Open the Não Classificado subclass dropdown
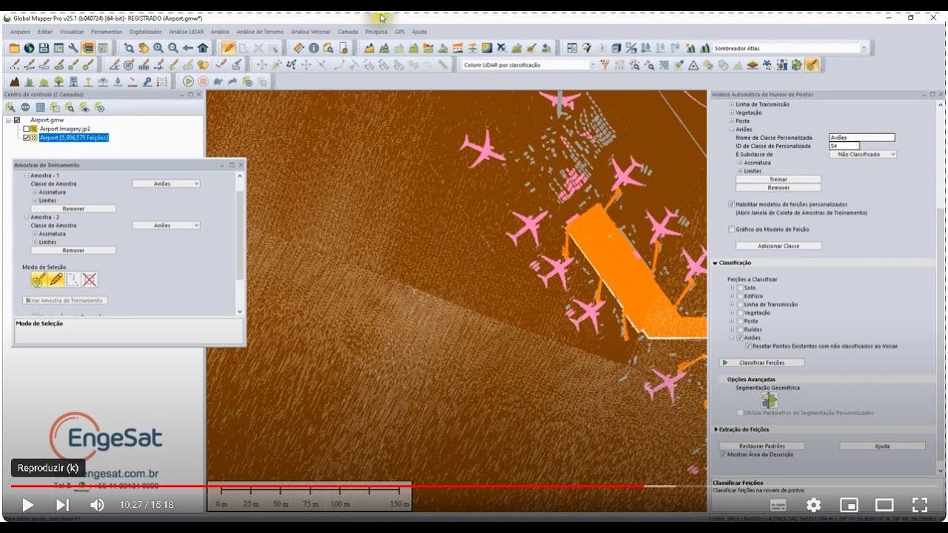 click(863, 154)
